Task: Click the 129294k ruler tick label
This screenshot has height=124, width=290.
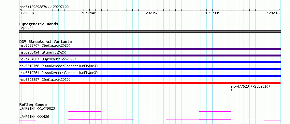Action: pyautogui.click(x=89, y=13)
